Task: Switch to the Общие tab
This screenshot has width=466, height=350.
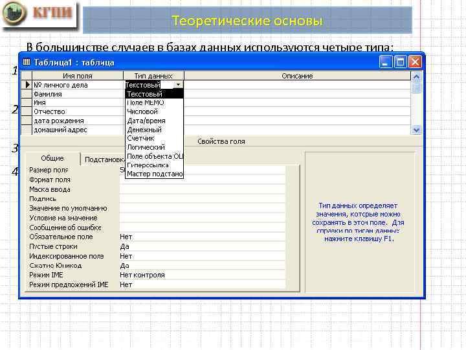Action: click(x=52, y=158)
